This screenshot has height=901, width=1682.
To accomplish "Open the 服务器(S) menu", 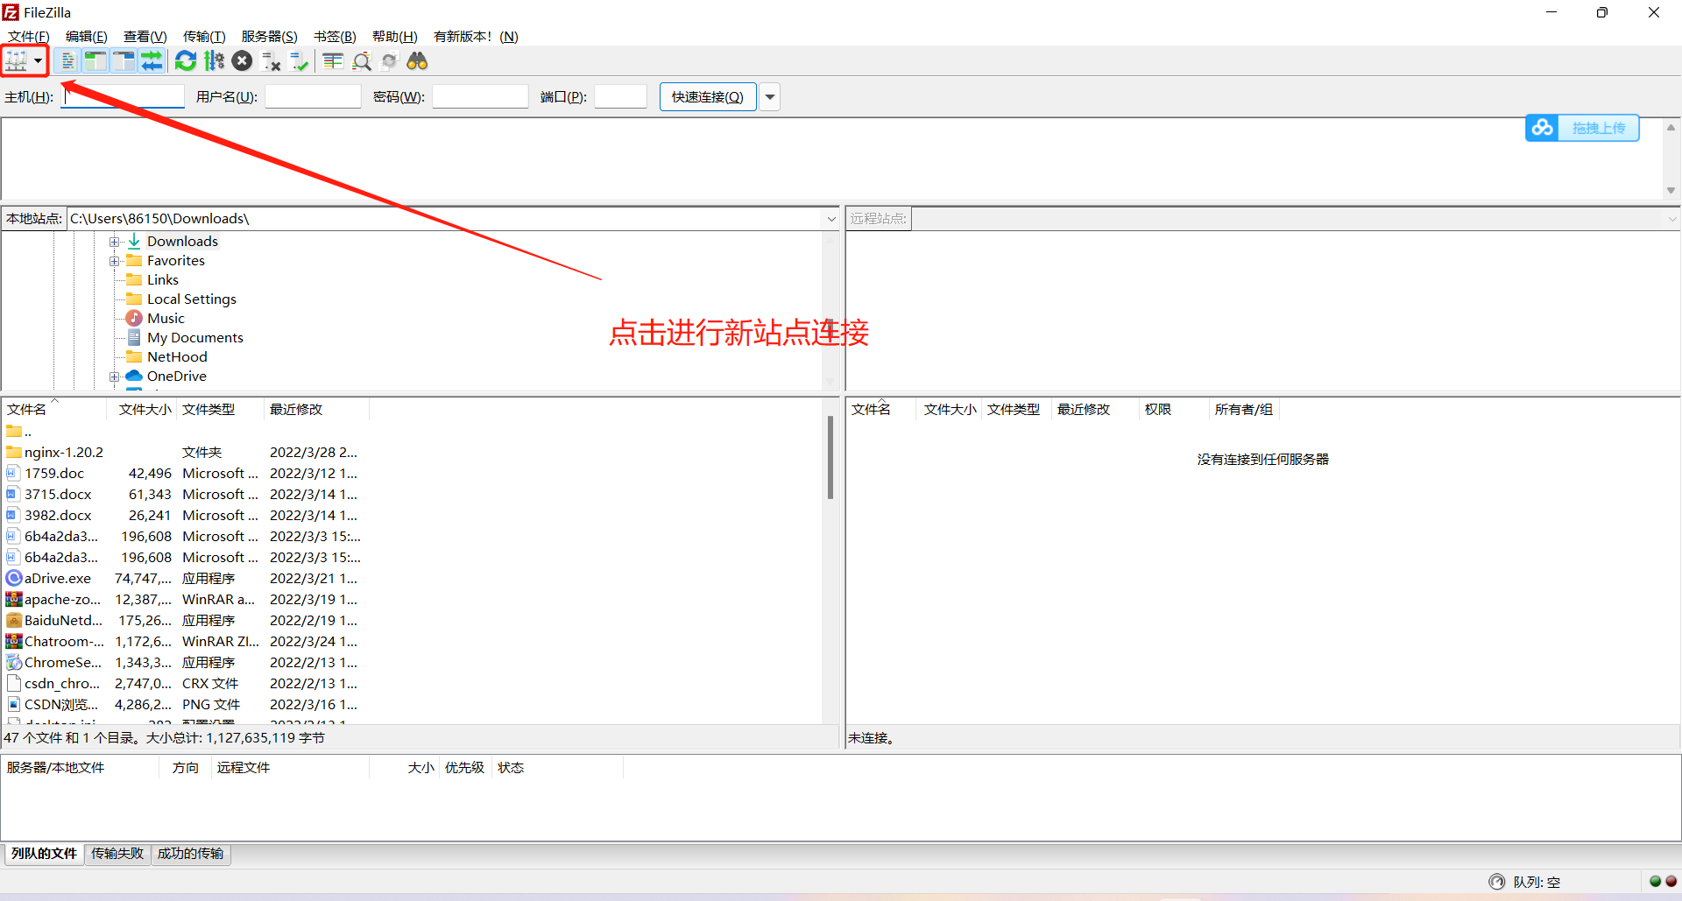I will 270,37.
